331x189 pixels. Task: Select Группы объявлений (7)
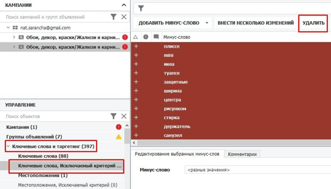tap(34, 136)
